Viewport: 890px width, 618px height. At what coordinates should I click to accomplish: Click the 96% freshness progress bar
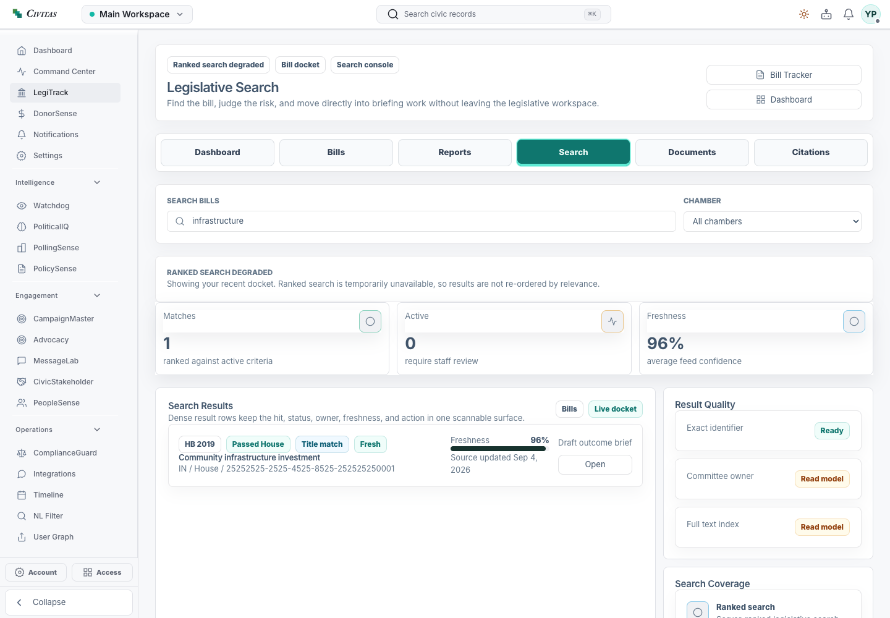[499, 449]
